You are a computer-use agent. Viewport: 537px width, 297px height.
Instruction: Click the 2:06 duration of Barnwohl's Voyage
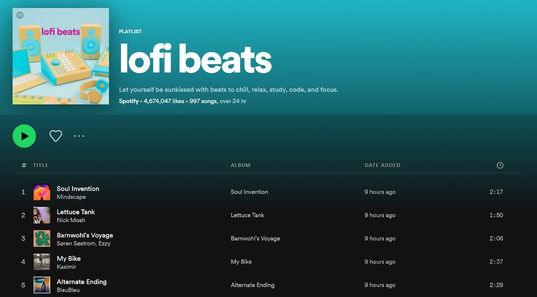click(x=496, y=239)
